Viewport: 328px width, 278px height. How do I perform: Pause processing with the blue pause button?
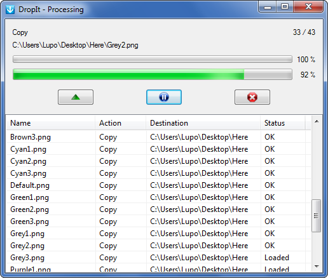(164, 97)
